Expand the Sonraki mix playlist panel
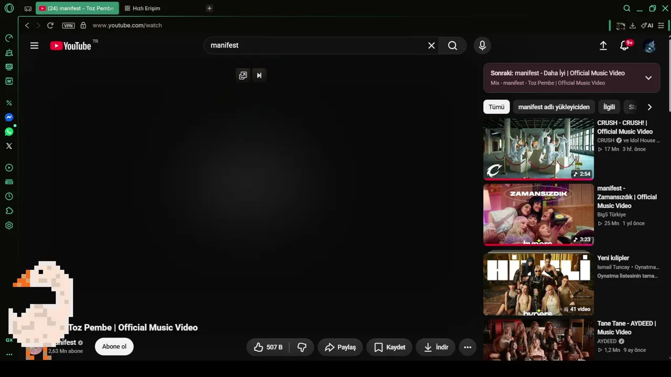Image resolution: width=671 pixels, height=377 pixels. [648, 78]
